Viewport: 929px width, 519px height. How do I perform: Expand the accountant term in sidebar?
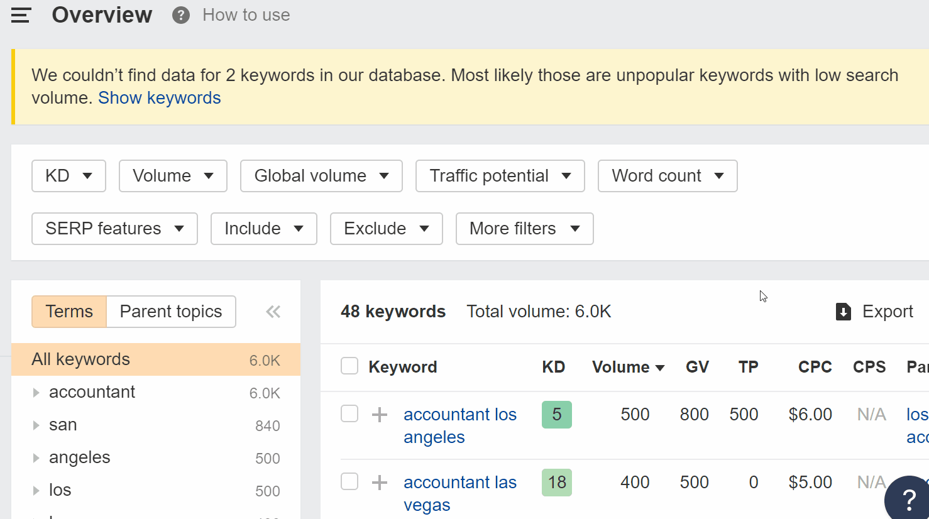click(36, 392)
